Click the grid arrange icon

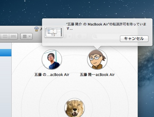(x=25, y=36)
